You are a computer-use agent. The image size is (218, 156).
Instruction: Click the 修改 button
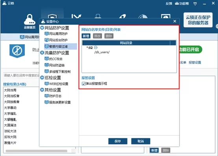[97, 36]
